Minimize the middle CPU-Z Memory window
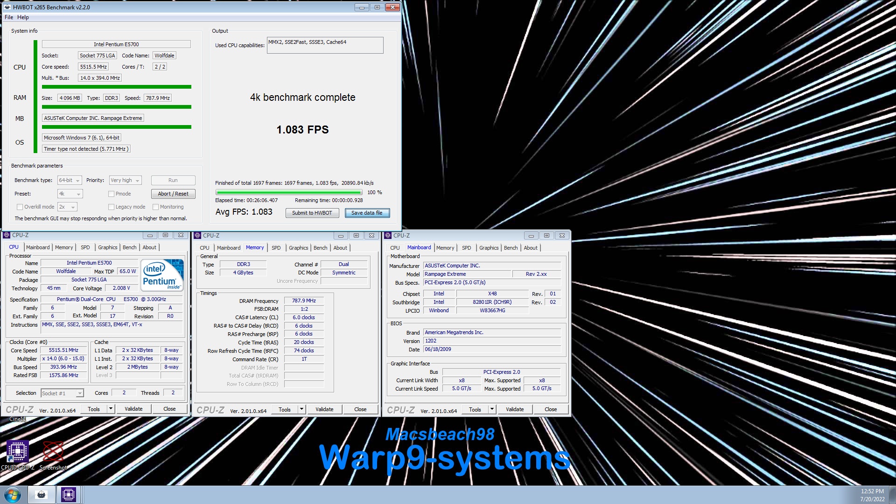The image size is (896, 504). (x=341, y=236)
